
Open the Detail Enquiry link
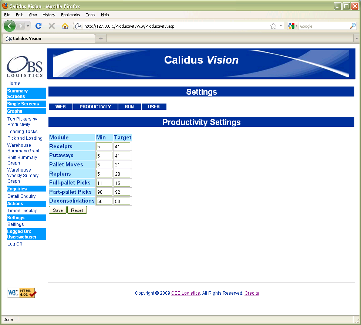pyautogui.click(x=21, y=196)
